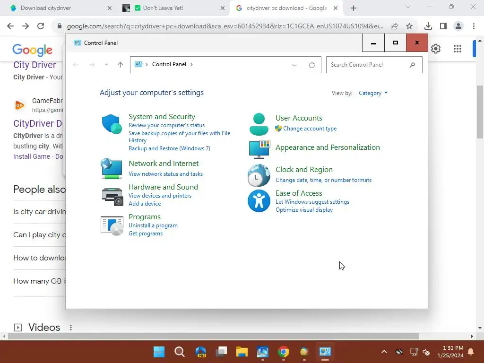Open the View by Category dropdown

coord(373,93)
